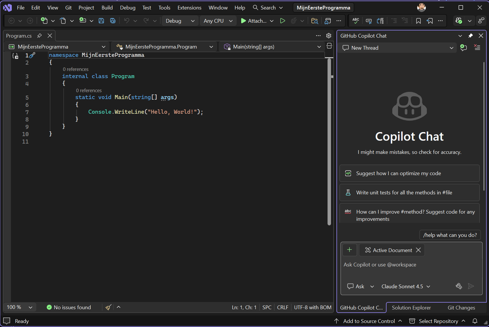The height and width of the screenshot is (327, 489).
Task: Click the 'Ln: 1, Ch: 1' position indicator
Action: (244, 307)
